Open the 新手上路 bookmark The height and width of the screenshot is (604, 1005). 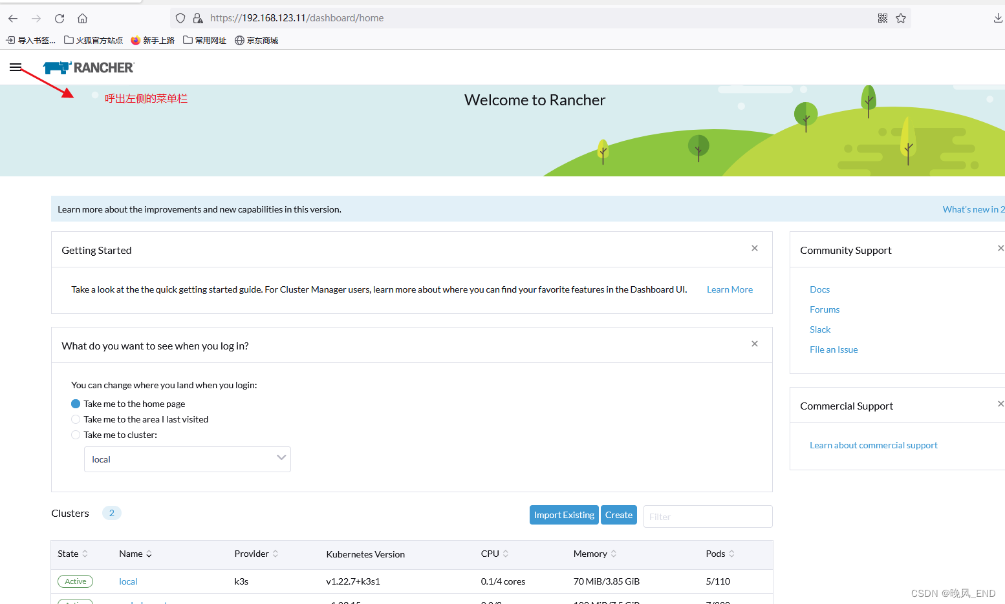tap(153, 40)
